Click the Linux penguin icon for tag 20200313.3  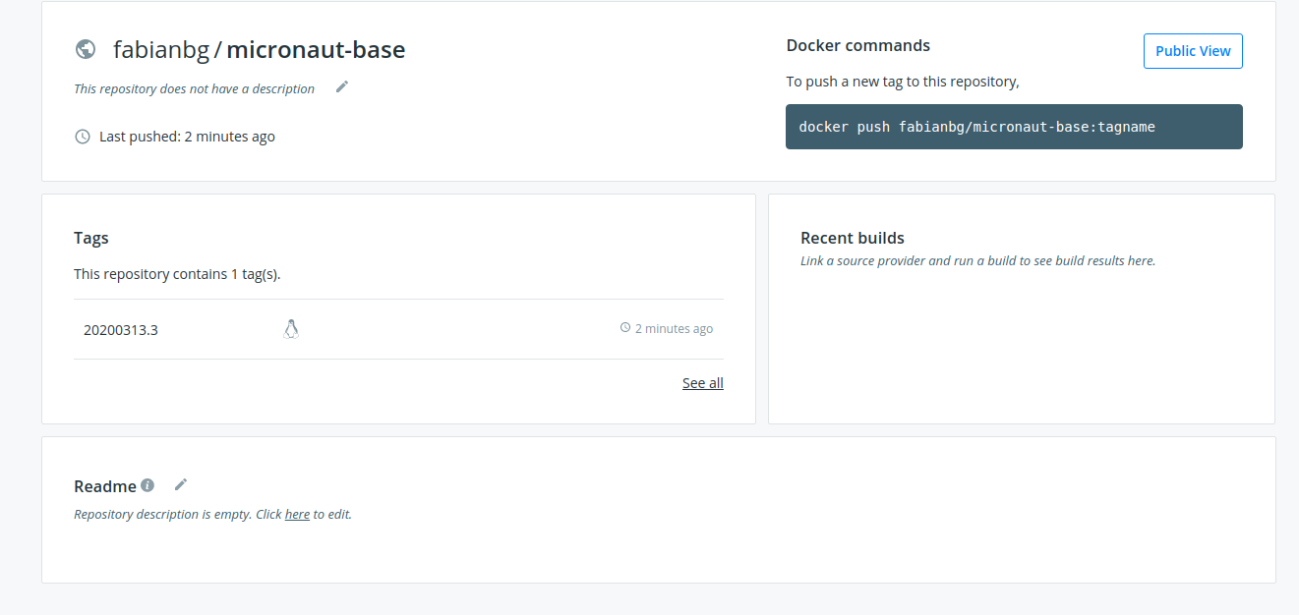tap(291, 328)
